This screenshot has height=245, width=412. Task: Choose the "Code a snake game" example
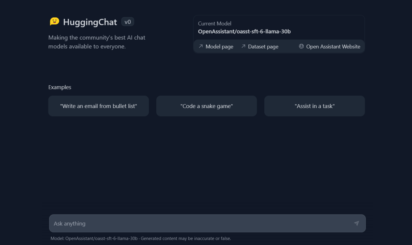207,106
